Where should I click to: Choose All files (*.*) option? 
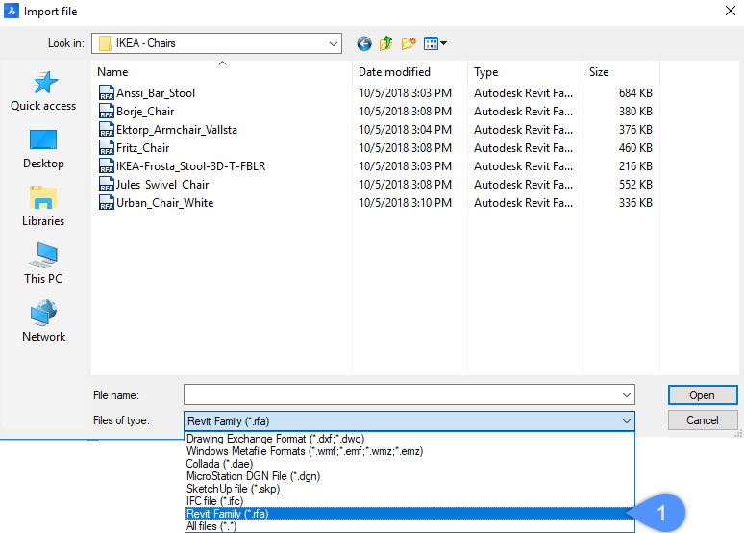click(211, 526)
